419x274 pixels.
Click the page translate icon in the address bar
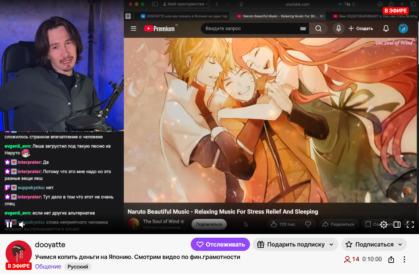click(x=347, y=4)
